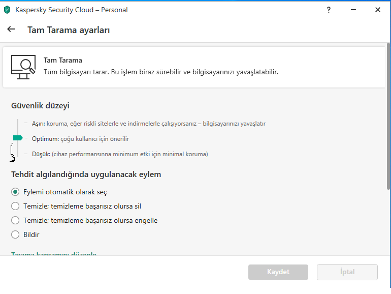This screenshot has height=294, width=391.
Task: Click the Kaydet button
Action: [278, 272]
